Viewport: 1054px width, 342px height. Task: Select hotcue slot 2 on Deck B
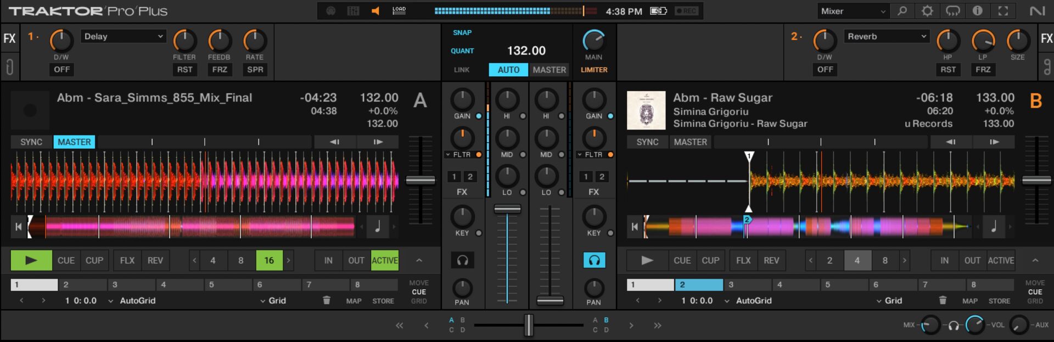click(699, 284)
